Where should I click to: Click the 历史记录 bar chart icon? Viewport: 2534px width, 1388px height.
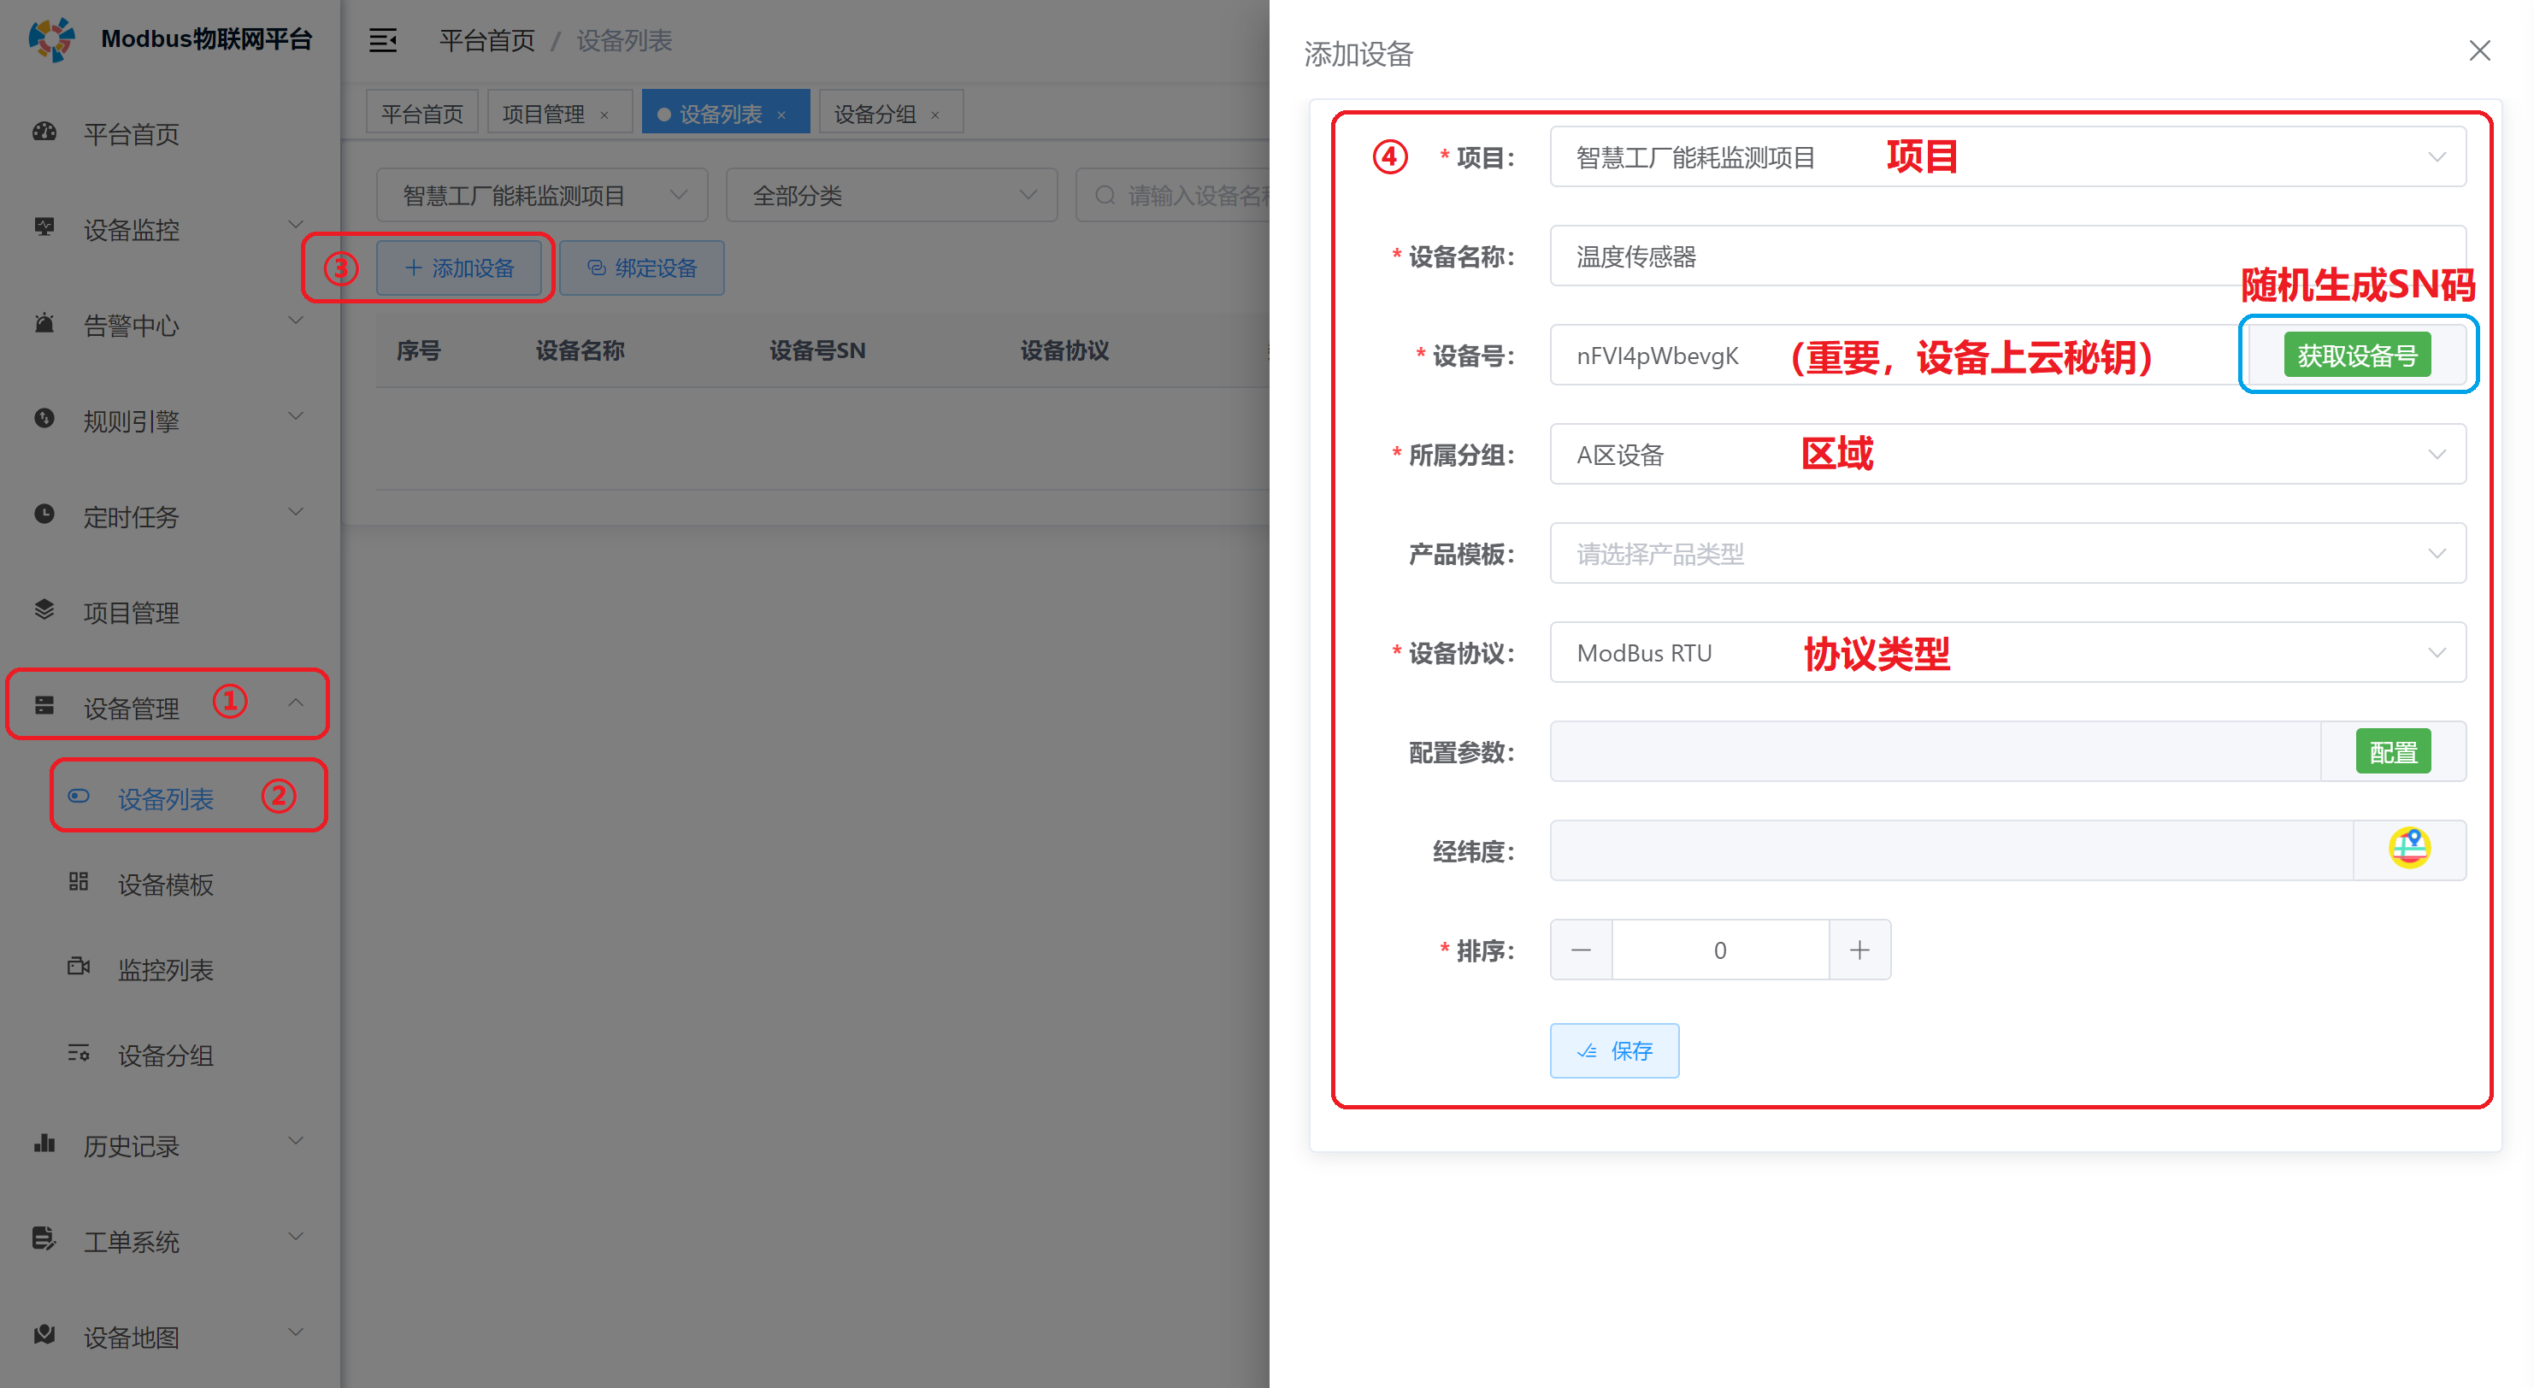pyautogui.click(x=44, y=1143)
